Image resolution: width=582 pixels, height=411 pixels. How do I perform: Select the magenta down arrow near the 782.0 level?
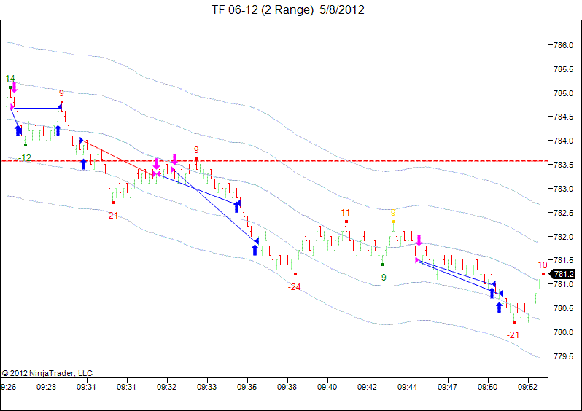click(x=419, y=240)
